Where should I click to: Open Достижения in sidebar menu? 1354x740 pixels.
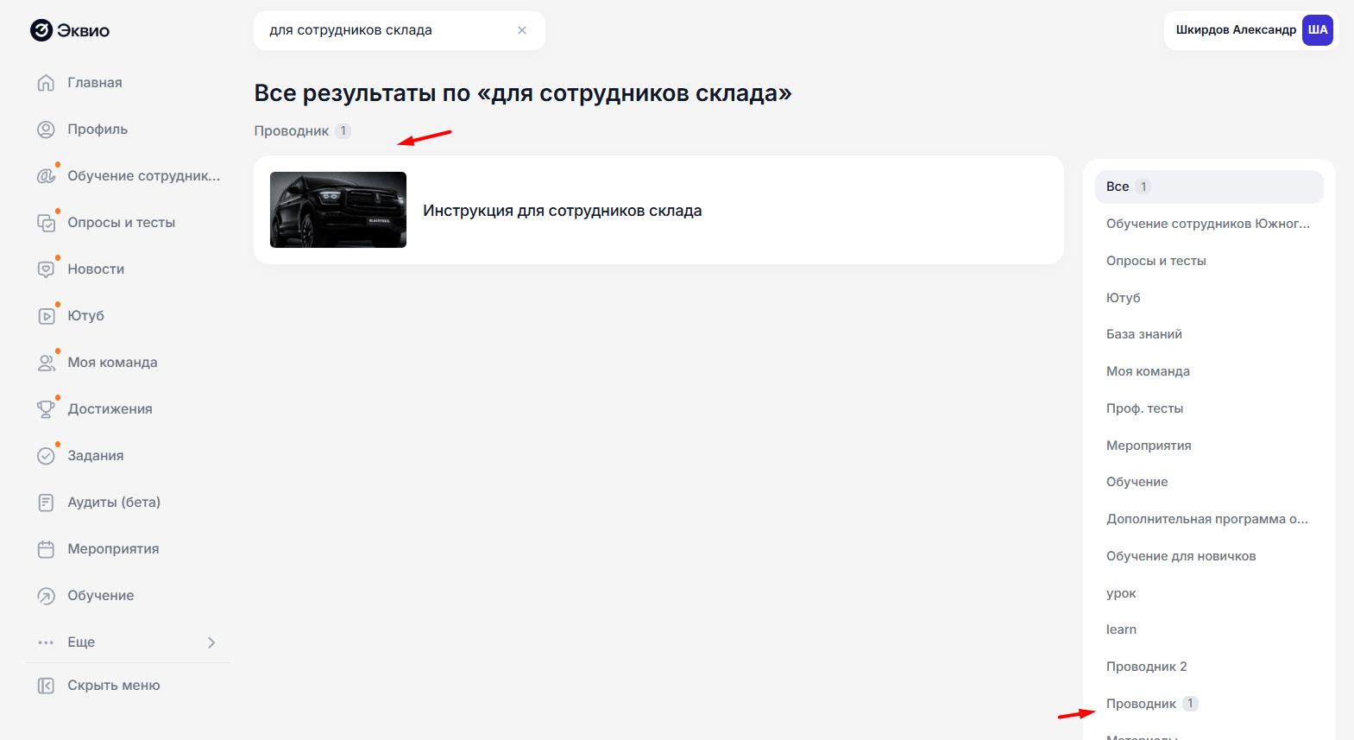point(110,409)
